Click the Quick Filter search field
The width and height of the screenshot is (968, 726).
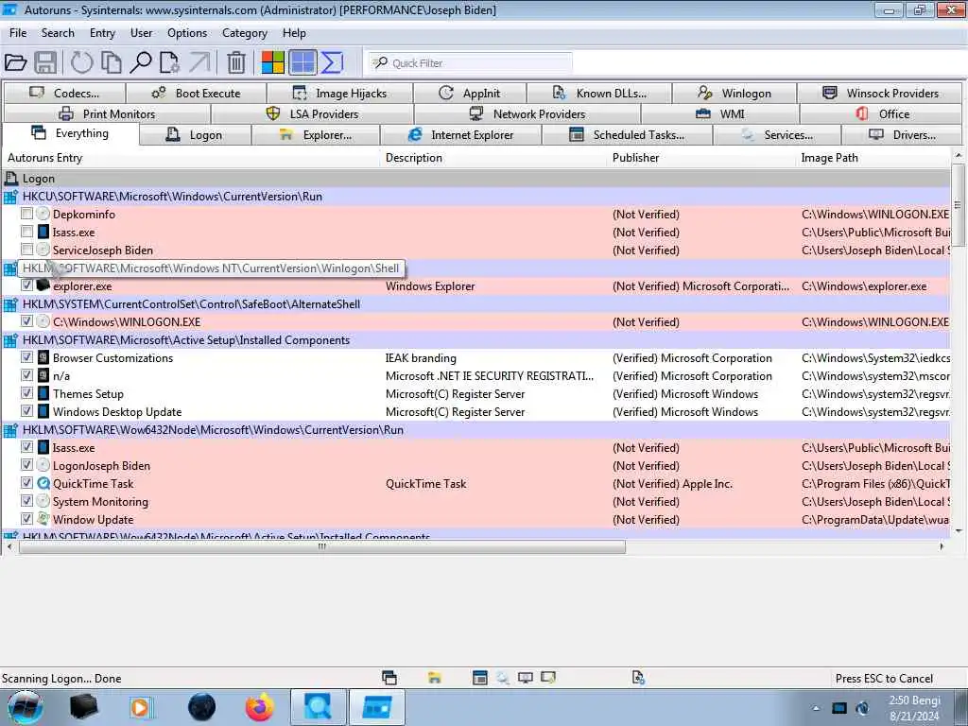coord(470,63)
